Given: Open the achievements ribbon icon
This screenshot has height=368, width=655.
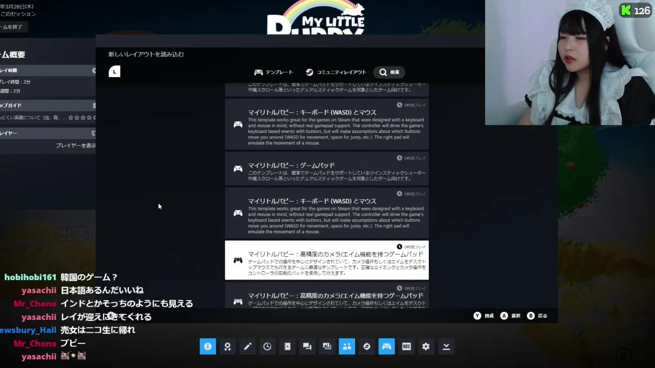Looking at the screenshot, I should pos(228,347).
